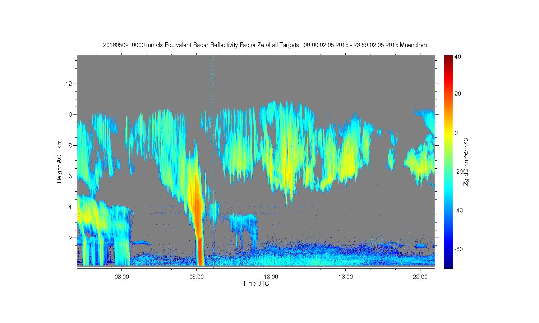
Task: Click the '18:00' time tick label
Action: point(346,277)
